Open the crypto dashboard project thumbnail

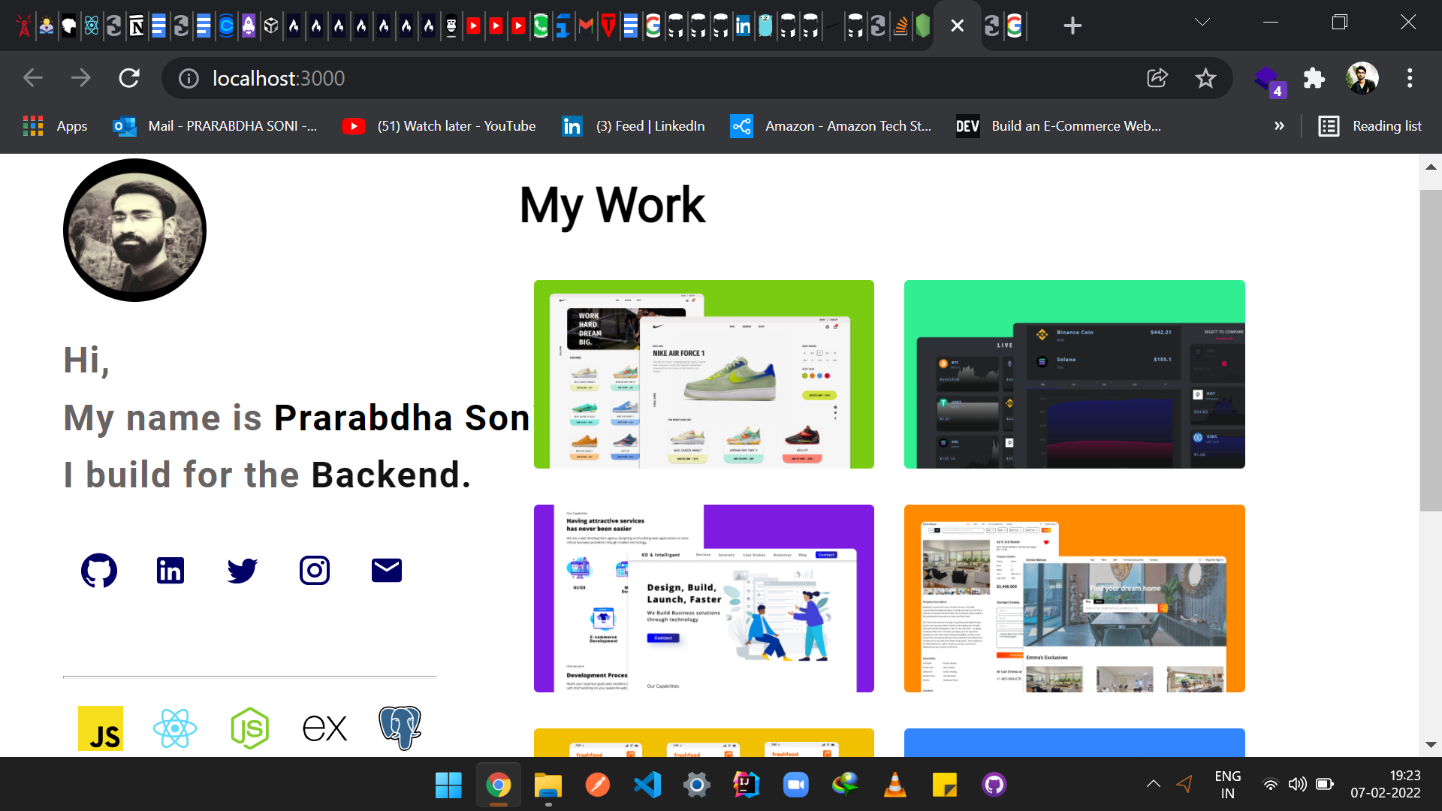coord(1075,374)
